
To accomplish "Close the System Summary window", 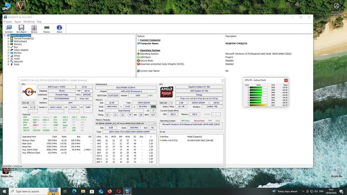I will pos(223,80).
